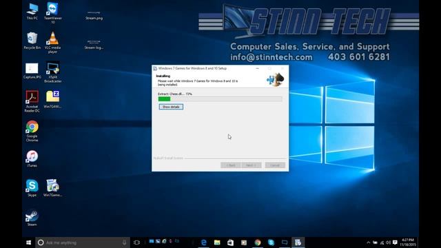
Task: Open Skype from the taskbar
Action: coord(271,242)
